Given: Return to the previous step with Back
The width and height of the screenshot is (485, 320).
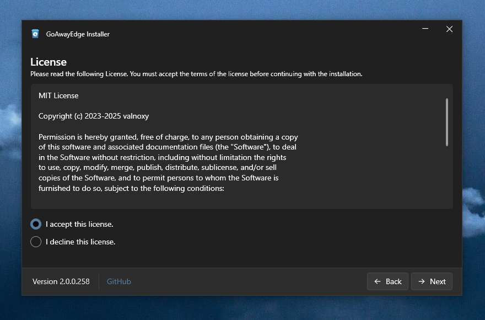Looking at the screenshot, I should 387,281.
